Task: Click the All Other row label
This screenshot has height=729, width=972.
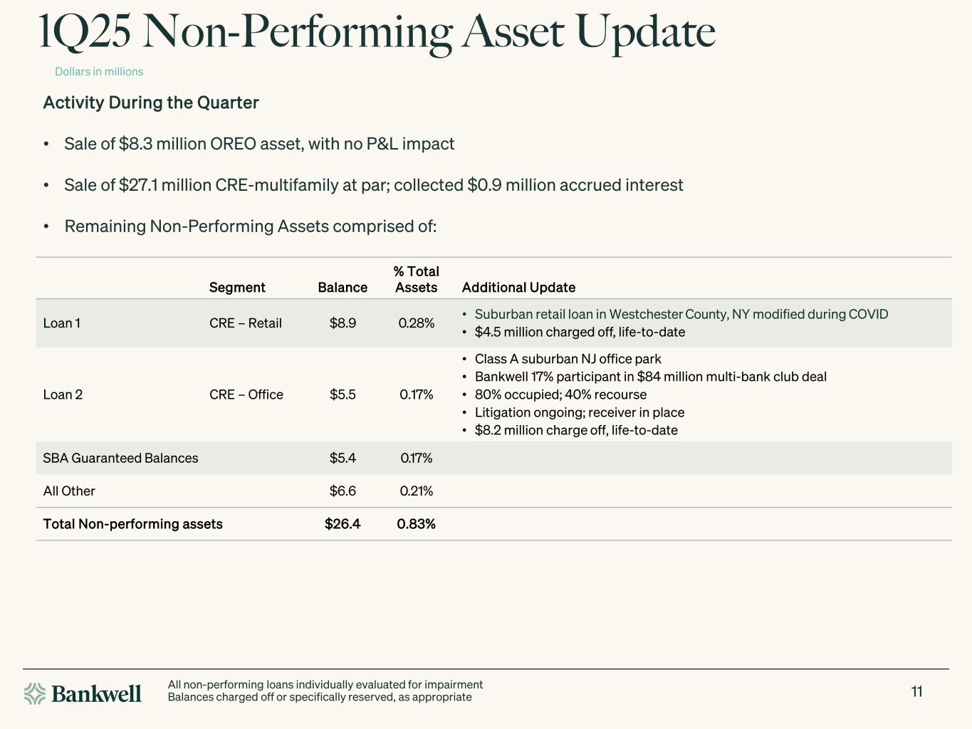Action: [69, 491]
